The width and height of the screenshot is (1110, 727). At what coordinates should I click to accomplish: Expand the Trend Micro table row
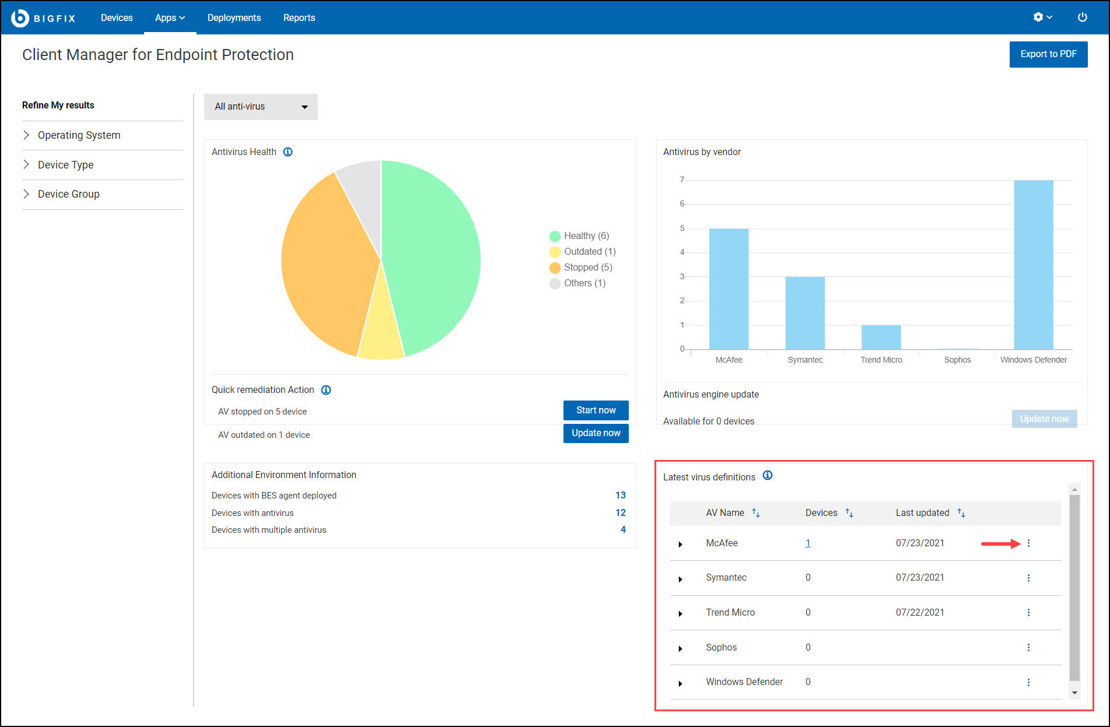pyautogui.click(x=680, y=613)
